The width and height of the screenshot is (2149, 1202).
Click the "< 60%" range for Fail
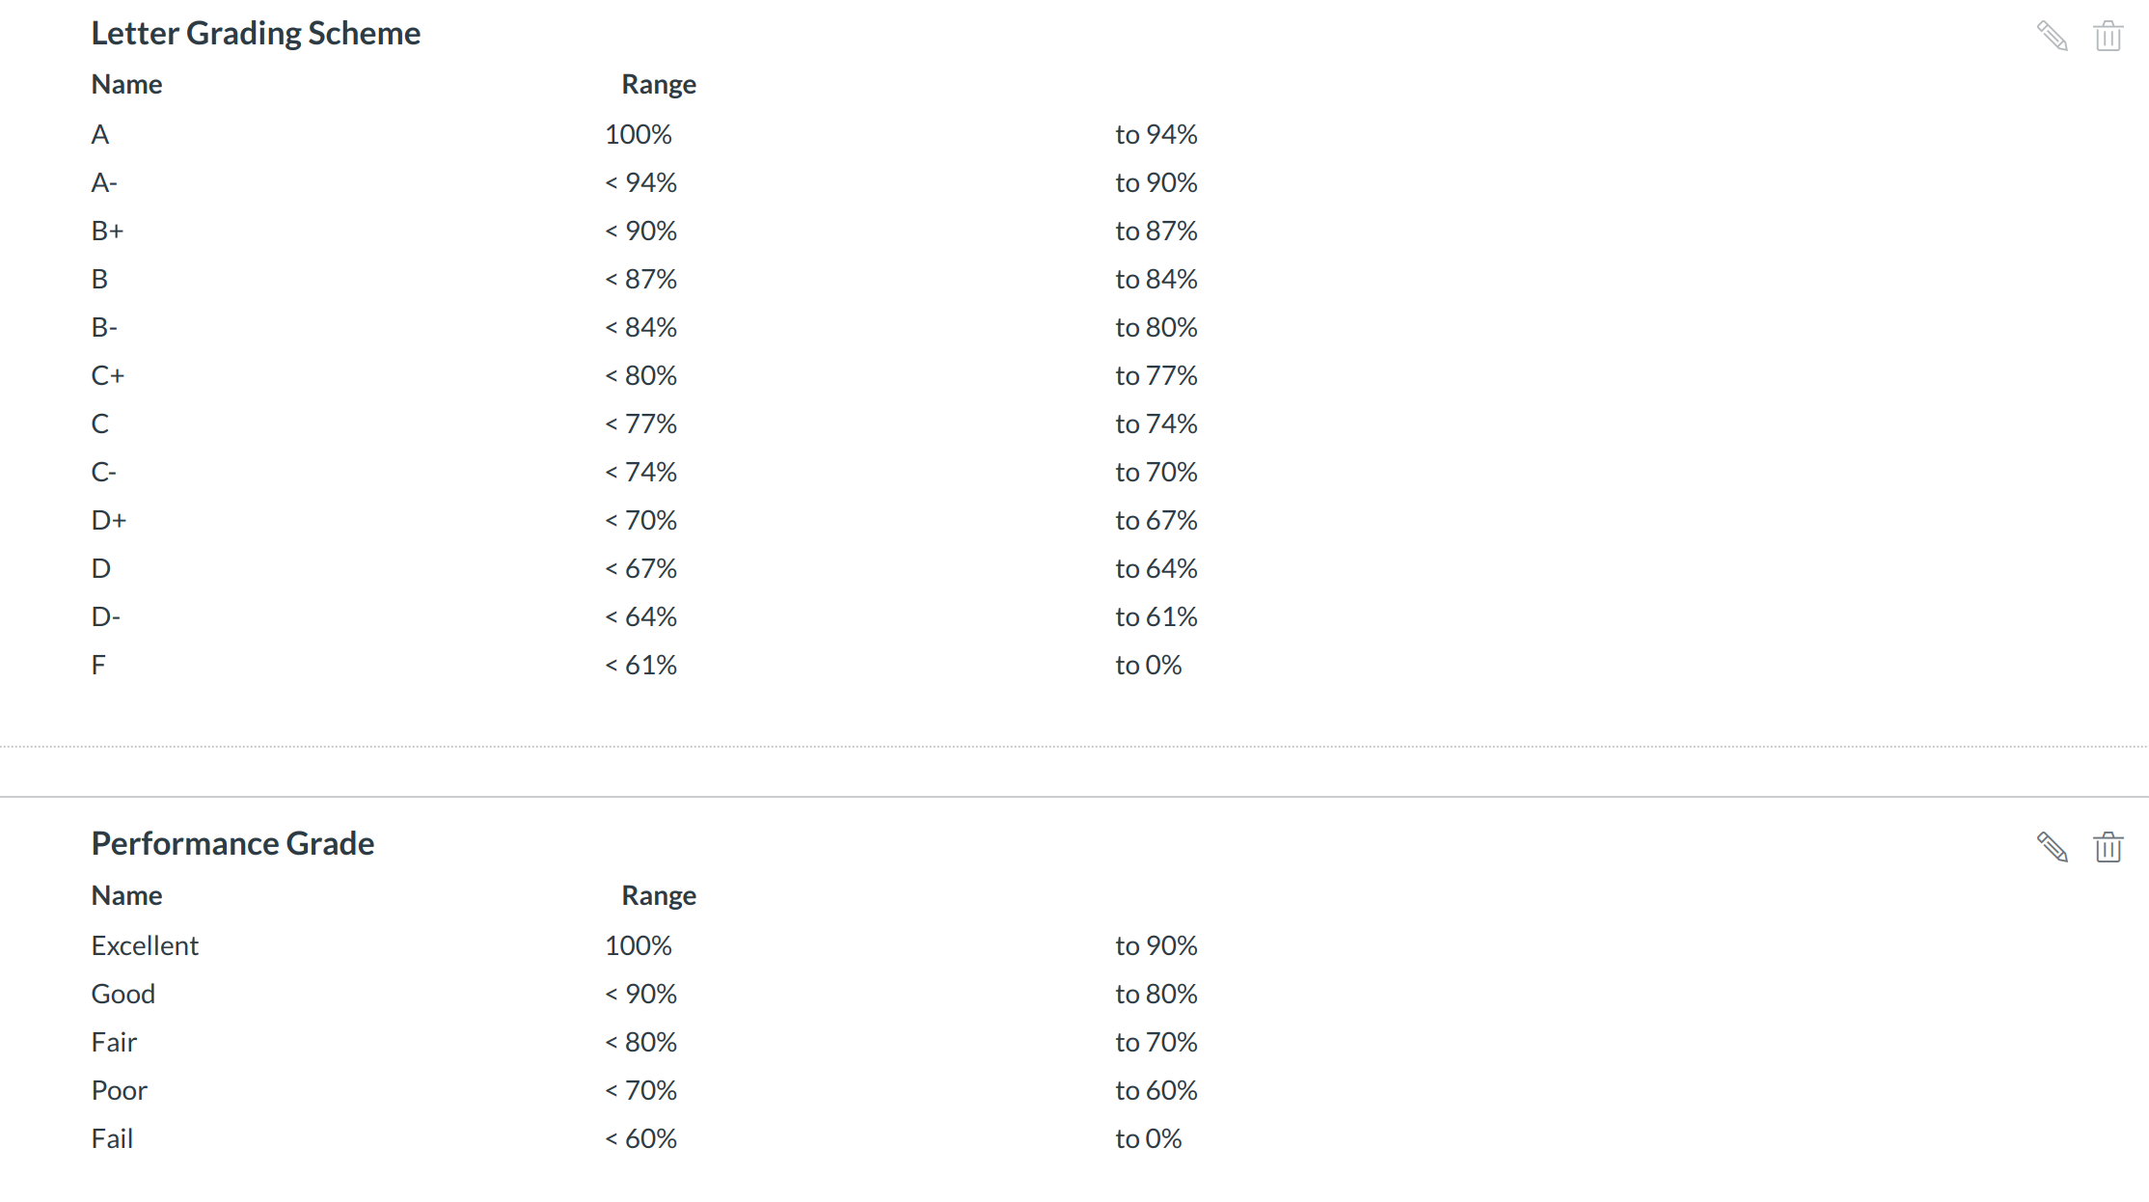641,1138
